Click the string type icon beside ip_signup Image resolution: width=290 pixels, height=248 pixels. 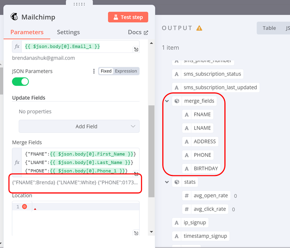pyautogui.click(x=176, y=223)
